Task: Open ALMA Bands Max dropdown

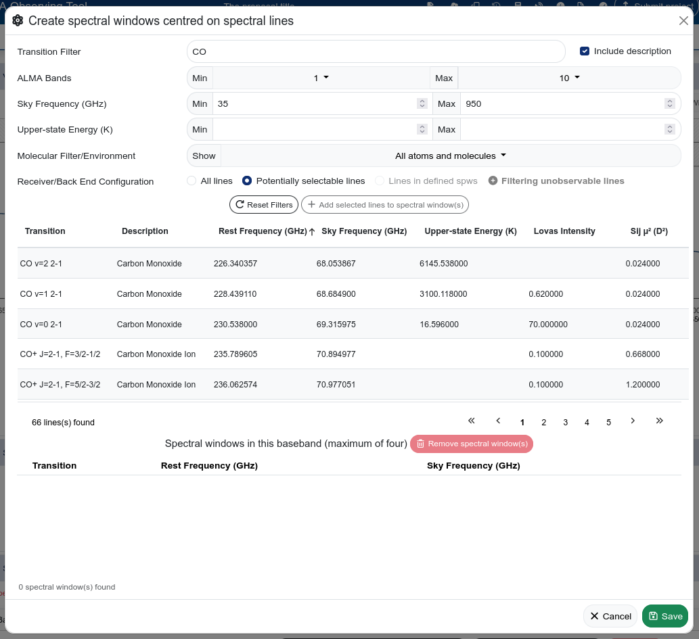Action: (569, 78)
